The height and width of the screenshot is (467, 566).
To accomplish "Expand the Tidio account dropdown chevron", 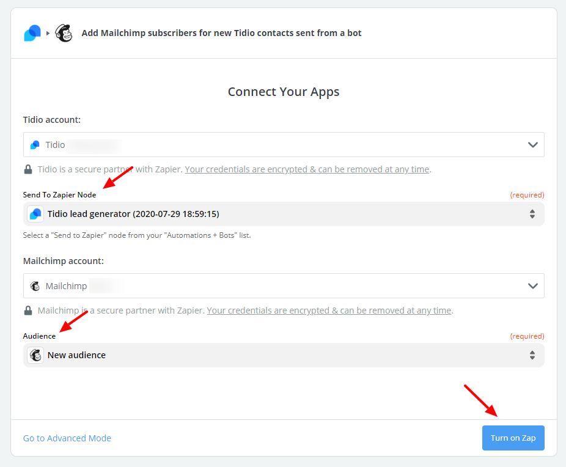I will 533,145.
